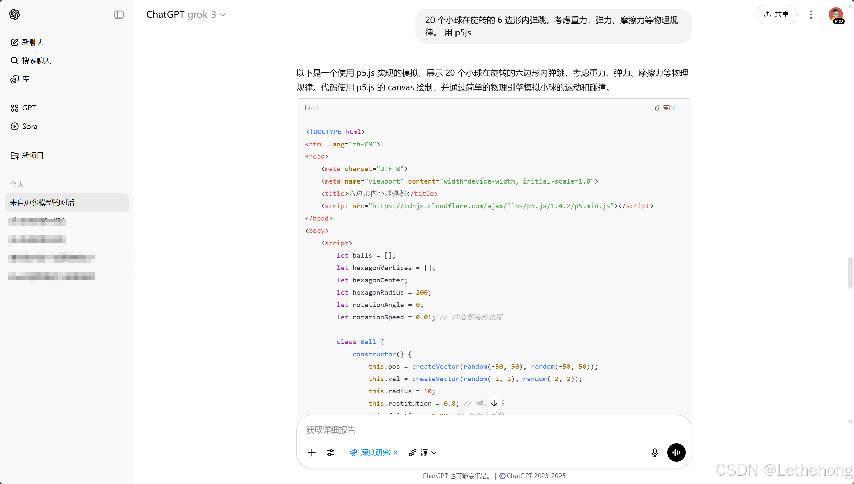Click the 新项目 folder icon
The image size is (854, 484).
click(14, 155)
